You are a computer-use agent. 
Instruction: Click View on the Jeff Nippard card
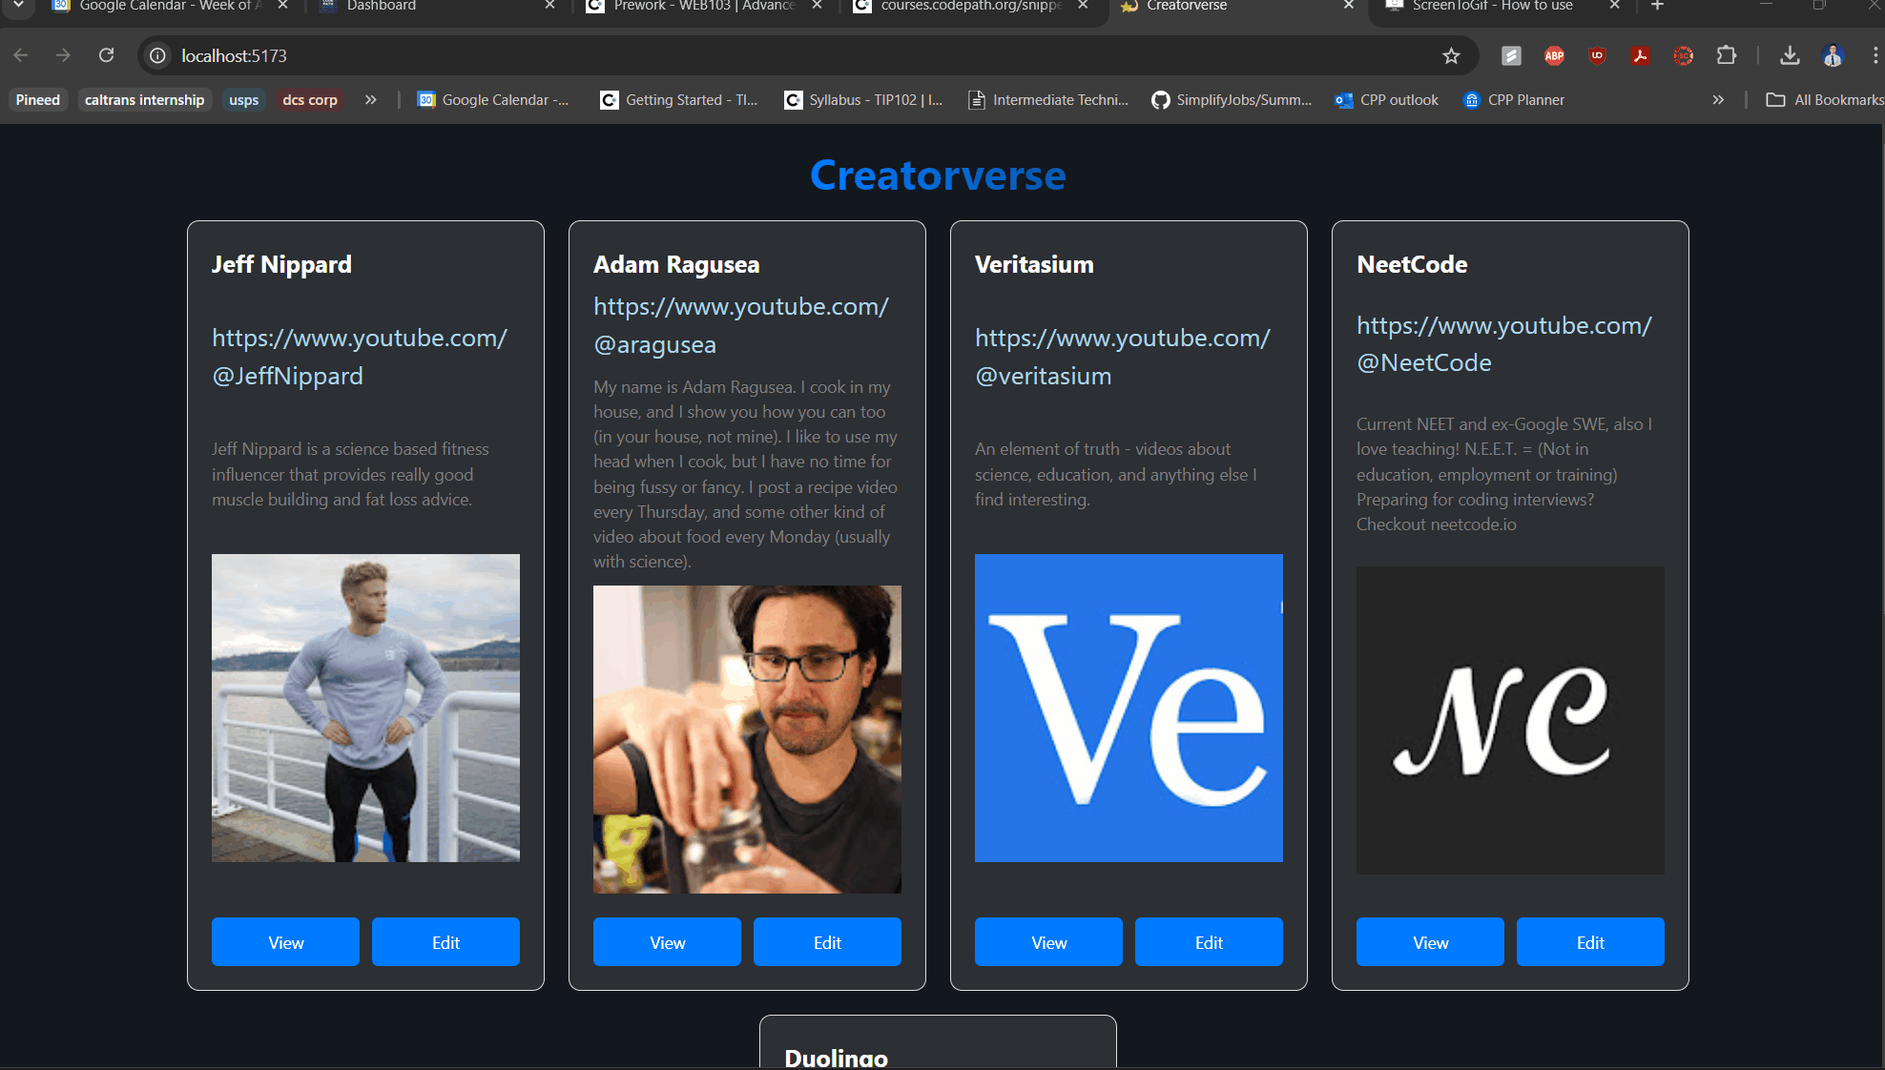click(285, 942)
